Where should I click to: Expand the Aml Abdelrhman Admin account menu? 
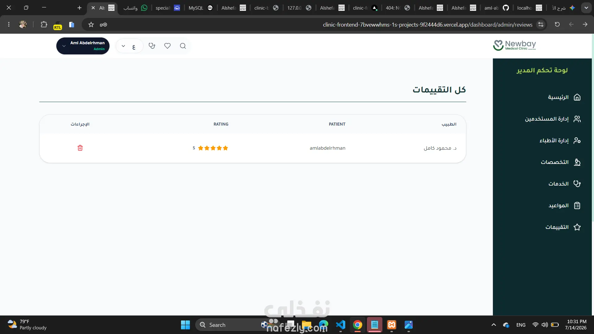(83, 46)
